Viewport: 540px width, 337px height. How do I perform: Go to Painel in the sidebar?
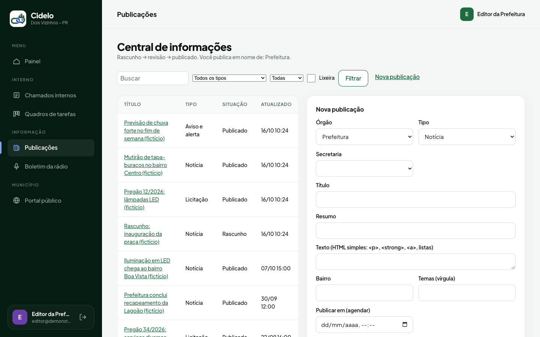[51, 61]
